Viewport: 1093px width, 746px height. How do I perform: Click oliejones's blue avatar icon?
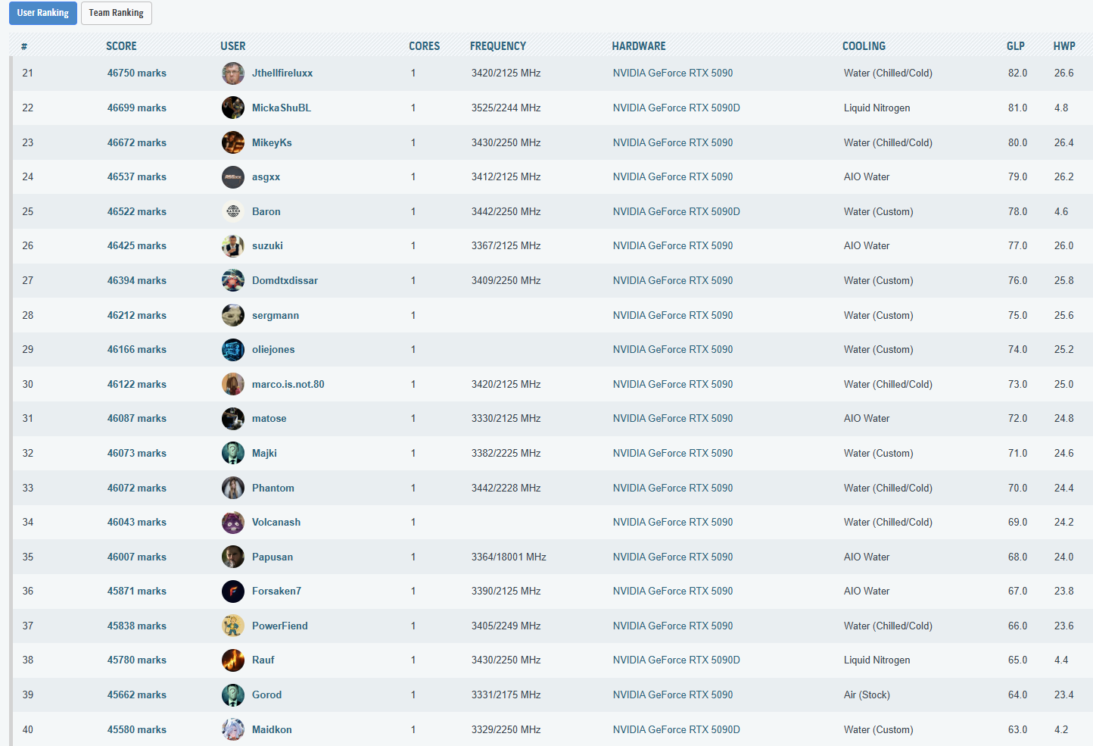[232, 350]
